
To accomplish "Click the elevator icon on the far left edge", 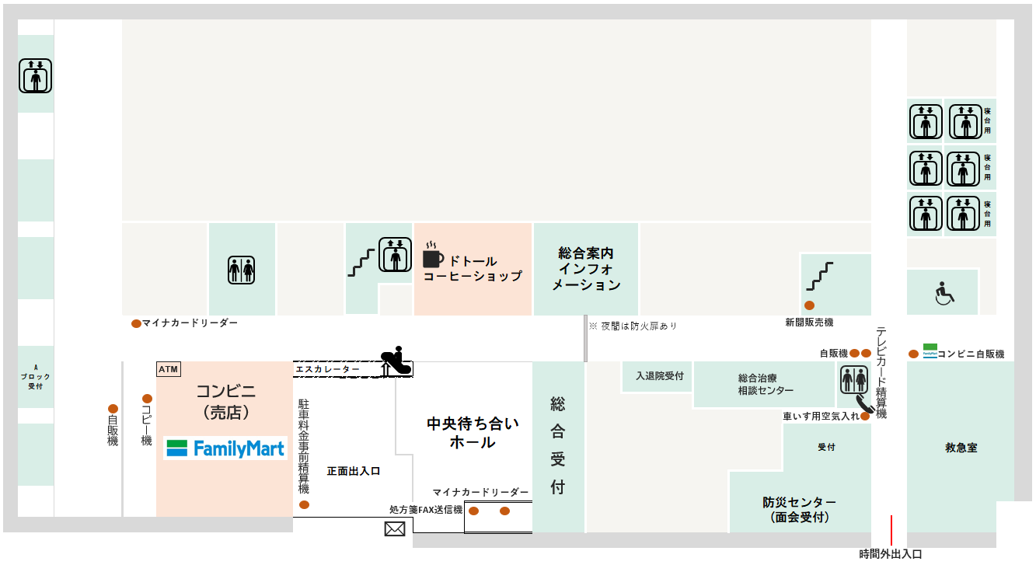I will pyautogui.click(x=35, y=76).
